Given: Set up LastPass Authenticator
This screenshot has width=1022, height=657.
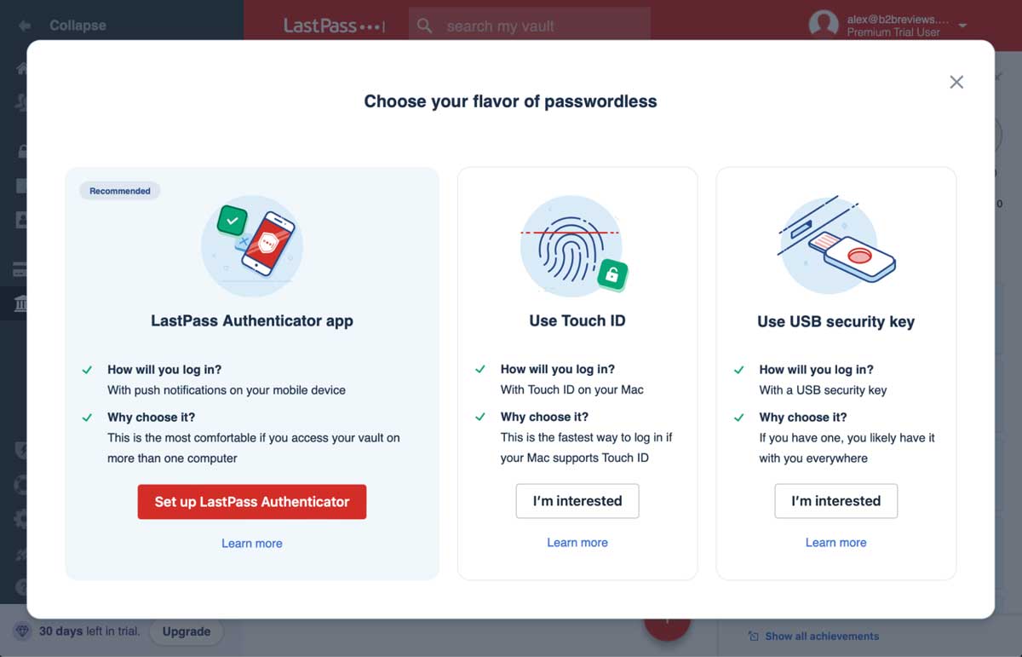Looking at the screenshot, I should pos(251,502).
